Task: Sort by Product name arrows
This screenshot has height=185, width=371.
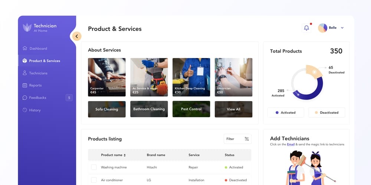Action: (125, 155)
